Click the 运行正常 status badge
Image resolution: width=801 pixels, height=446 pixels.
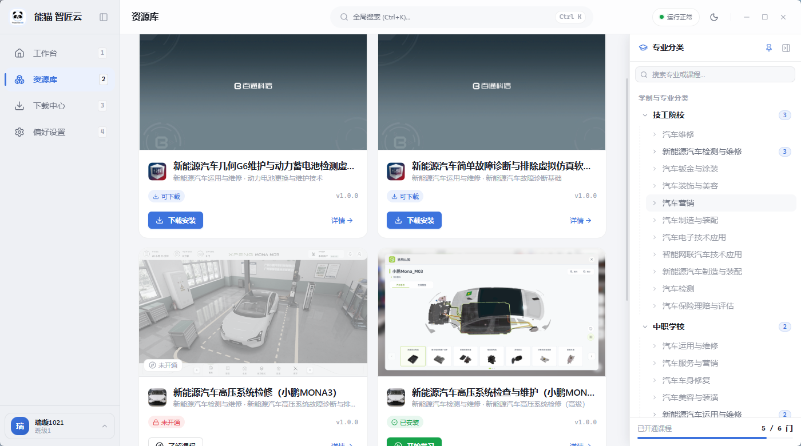(676, 17)
